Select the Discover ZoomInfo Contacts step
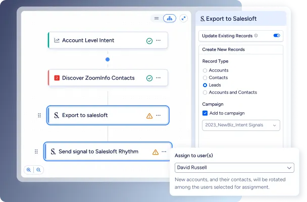 point(108,78)
